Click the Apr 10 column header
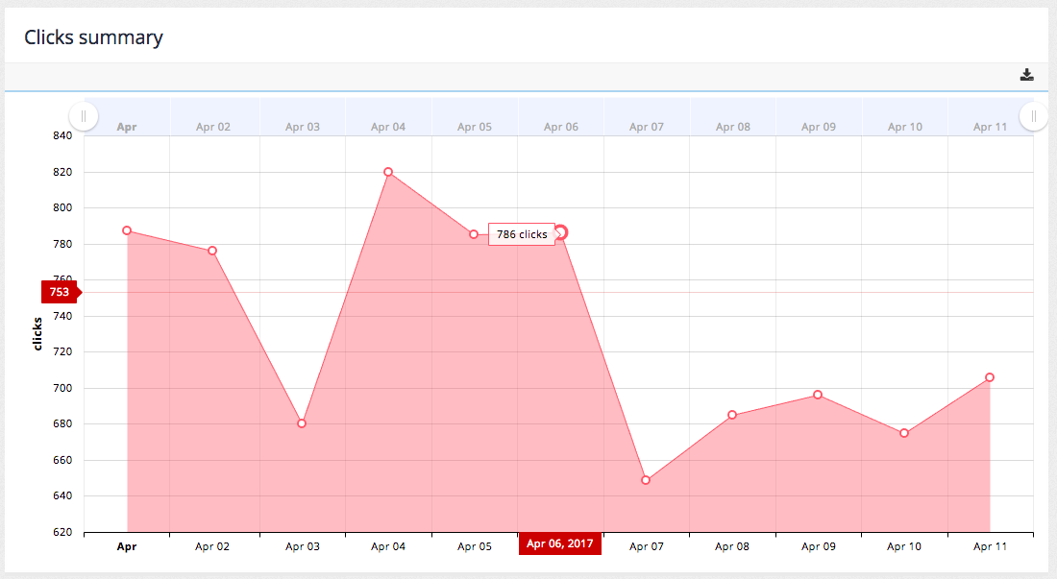Image resolution: width=1057 pixels, height=579 pixels. coord(904,126)
